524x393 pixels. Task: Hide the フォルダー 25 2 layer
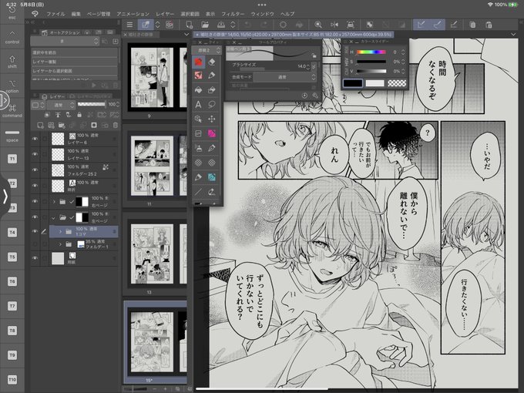pyautogui.click(x=35, y=170)
